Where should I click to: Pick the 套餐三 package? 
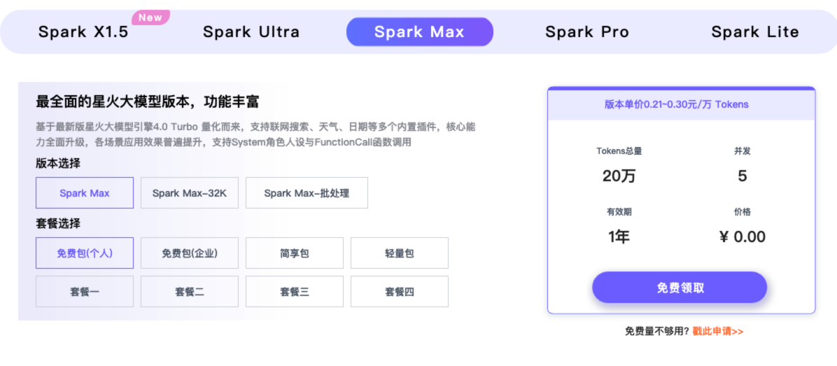(x=295, y=292)
